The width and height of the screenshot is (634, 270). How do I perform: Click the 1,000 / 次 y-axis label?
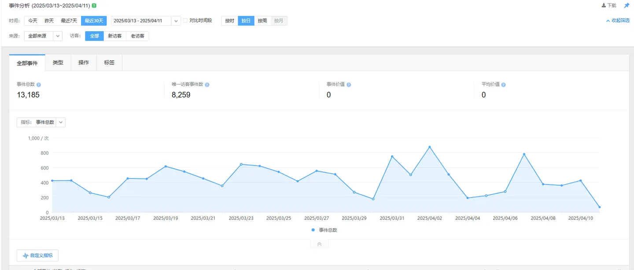[x=38, y=138]
